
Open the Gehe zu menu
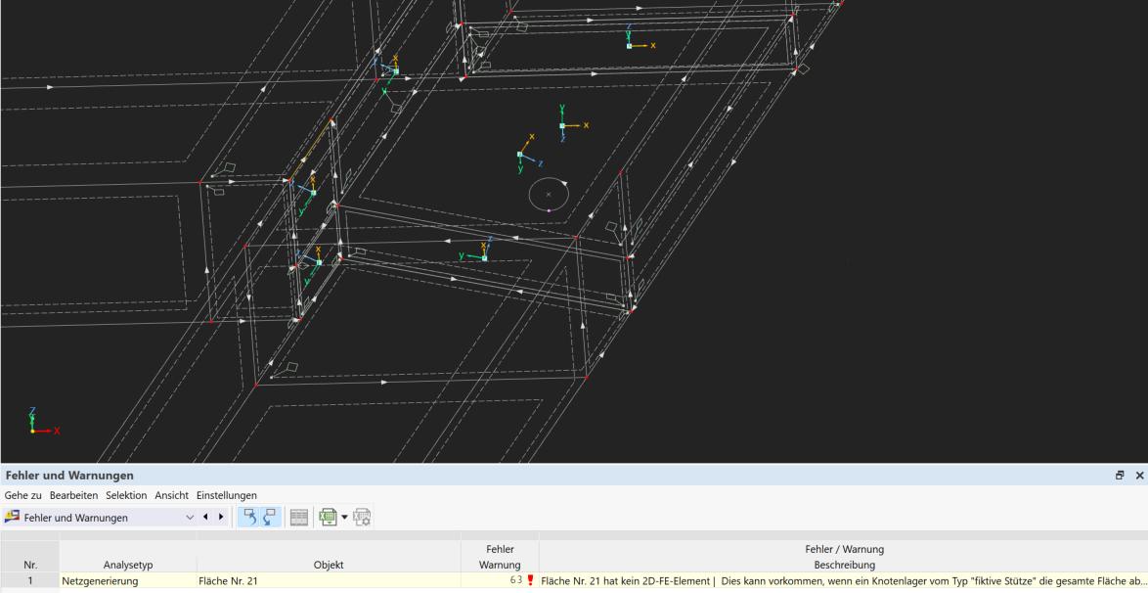pyautogui.click(x=22, y=495)
